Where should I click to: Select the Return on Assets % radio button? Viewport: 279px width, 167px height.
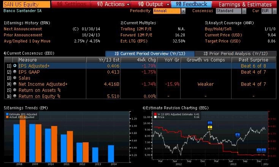point(15,90)
